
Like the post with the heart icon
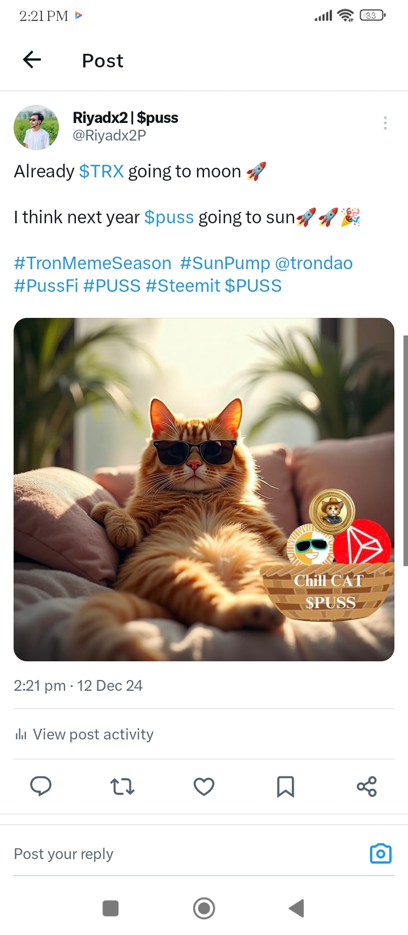pyautogui.click(x=204, y=787)
